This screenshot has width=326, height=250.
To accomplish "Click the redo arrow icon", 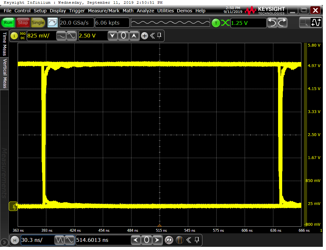I will point(282,23).
